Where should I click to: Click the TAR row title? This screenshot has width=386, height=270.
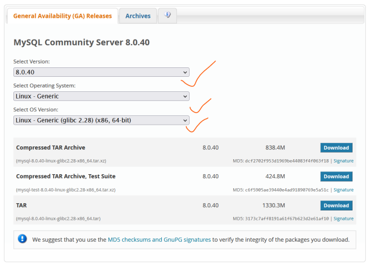[21, 205]
